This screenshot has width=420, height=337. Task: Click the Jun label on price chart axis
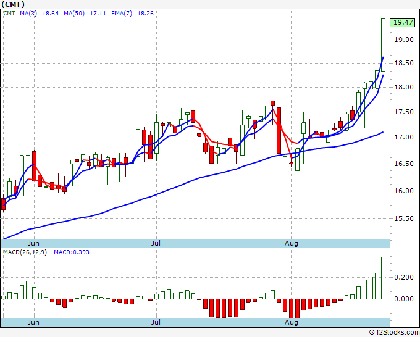click(x=33, y=243)
